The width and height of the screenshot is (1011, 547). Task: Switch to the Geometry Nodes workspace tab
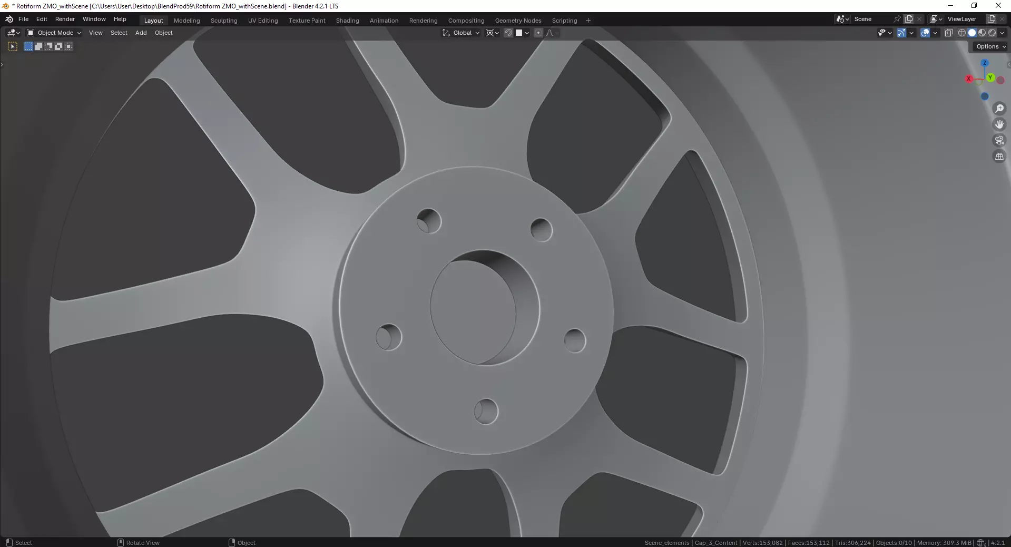click(x=518, y=21)
